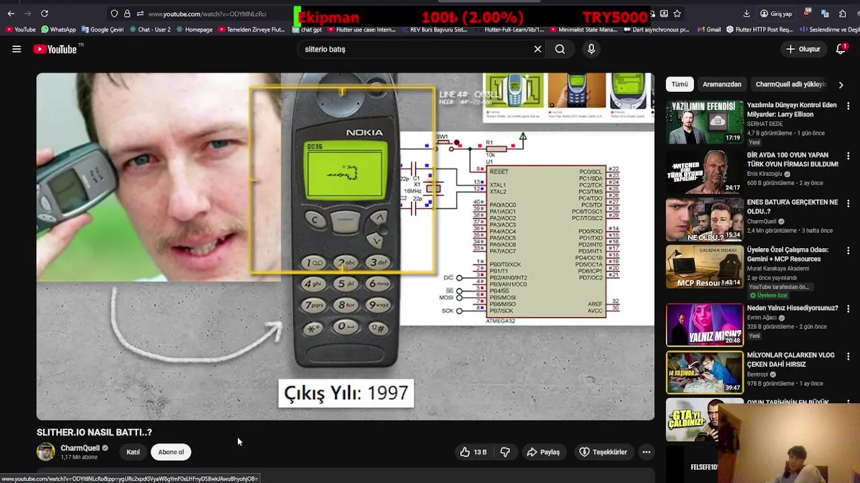Click Giriş yap account button
This screenshot has width=860, height=483.
(x=776, y=13)
